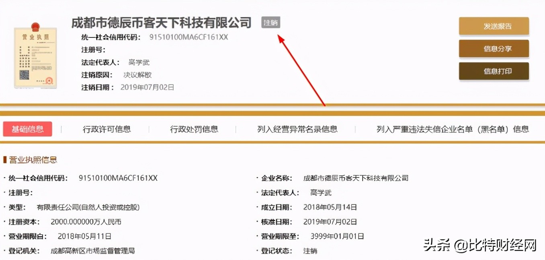Switch to the 行政许可信息 tab
The image size is (545, 260).
tap(107, 129)
